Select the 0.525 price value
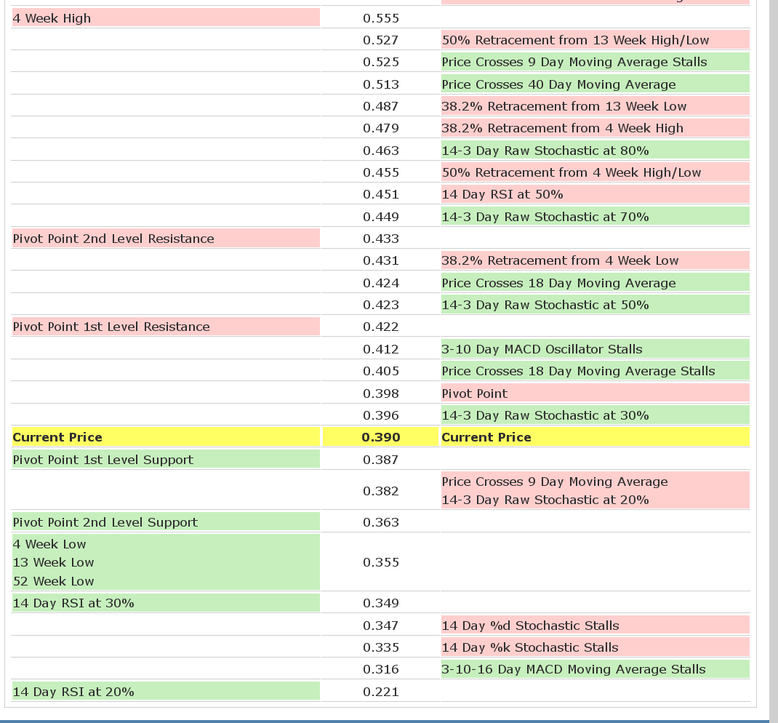 (x=380, y=62)
